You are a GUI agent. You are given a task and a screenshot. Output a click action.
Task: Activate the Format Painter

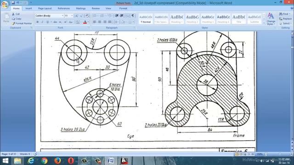(x=22, y=23)
